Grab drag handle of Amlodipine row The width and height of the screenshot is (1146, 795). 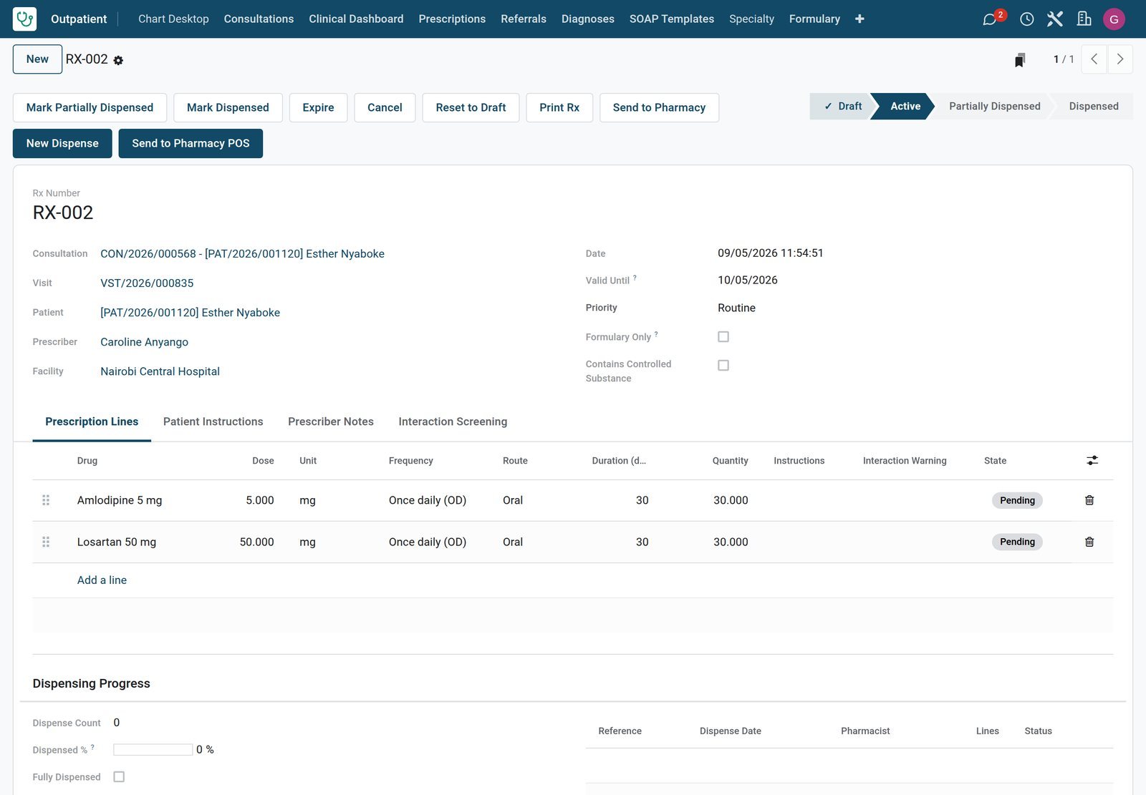pos(46,500)
